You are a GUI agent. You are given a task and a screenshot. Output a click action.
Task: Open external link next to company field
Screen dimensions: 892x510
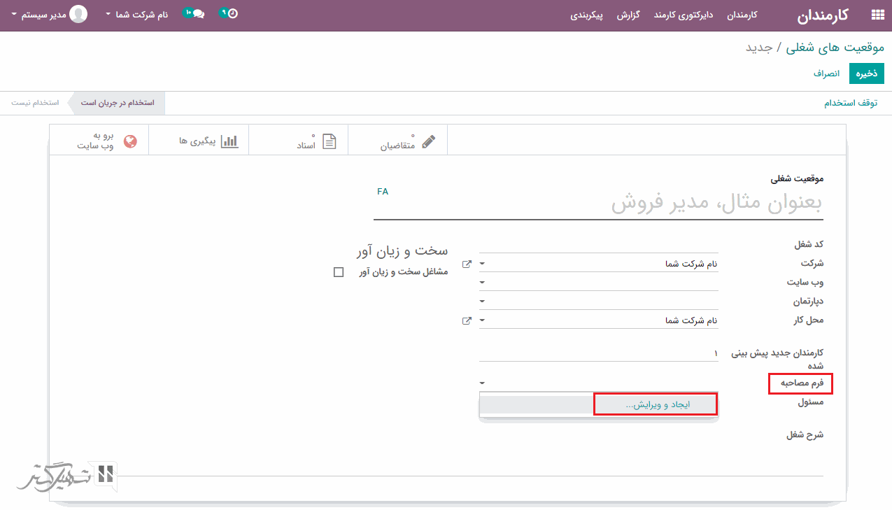[467, 264]
